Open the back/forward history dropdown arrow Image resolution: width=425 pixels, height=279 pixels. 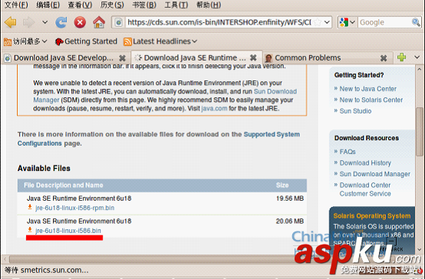(44, 22)
